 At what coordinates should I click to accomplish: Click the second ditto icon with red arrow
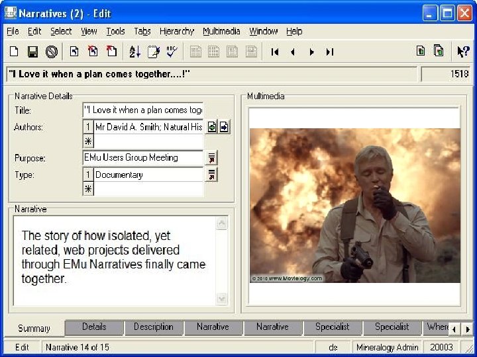(x=93, y=51)
